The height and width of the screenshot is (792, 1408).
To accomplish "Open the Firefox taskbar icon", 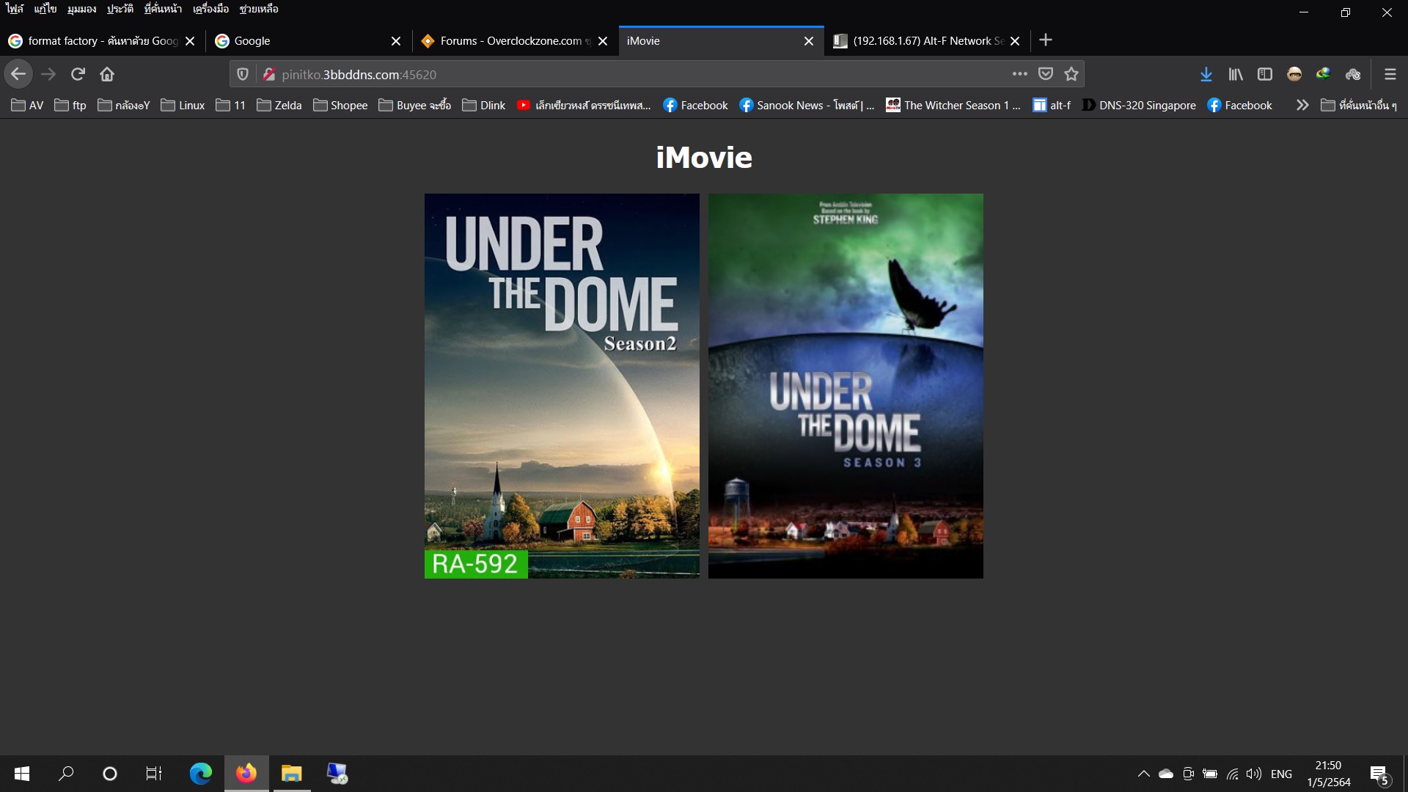I will (246, 774).
